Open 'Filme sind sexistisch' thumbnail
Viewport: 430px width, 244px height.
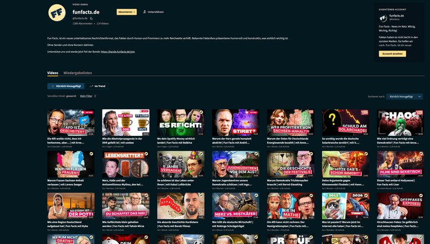click(x=401, y=164)
